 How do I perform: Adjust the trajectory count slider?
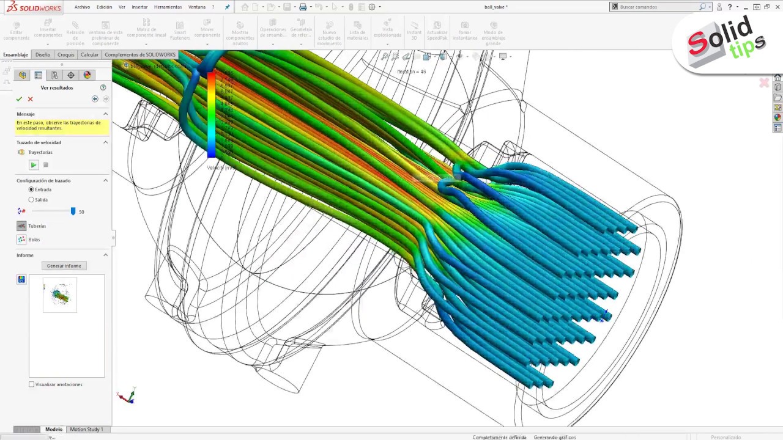[73, 211]
